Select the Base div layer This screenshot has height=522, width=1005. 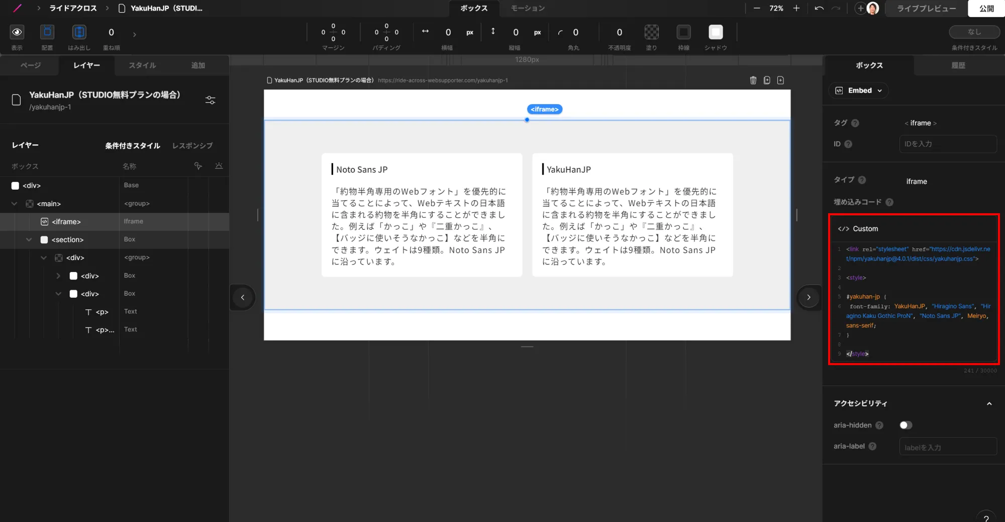coord(115,186)
